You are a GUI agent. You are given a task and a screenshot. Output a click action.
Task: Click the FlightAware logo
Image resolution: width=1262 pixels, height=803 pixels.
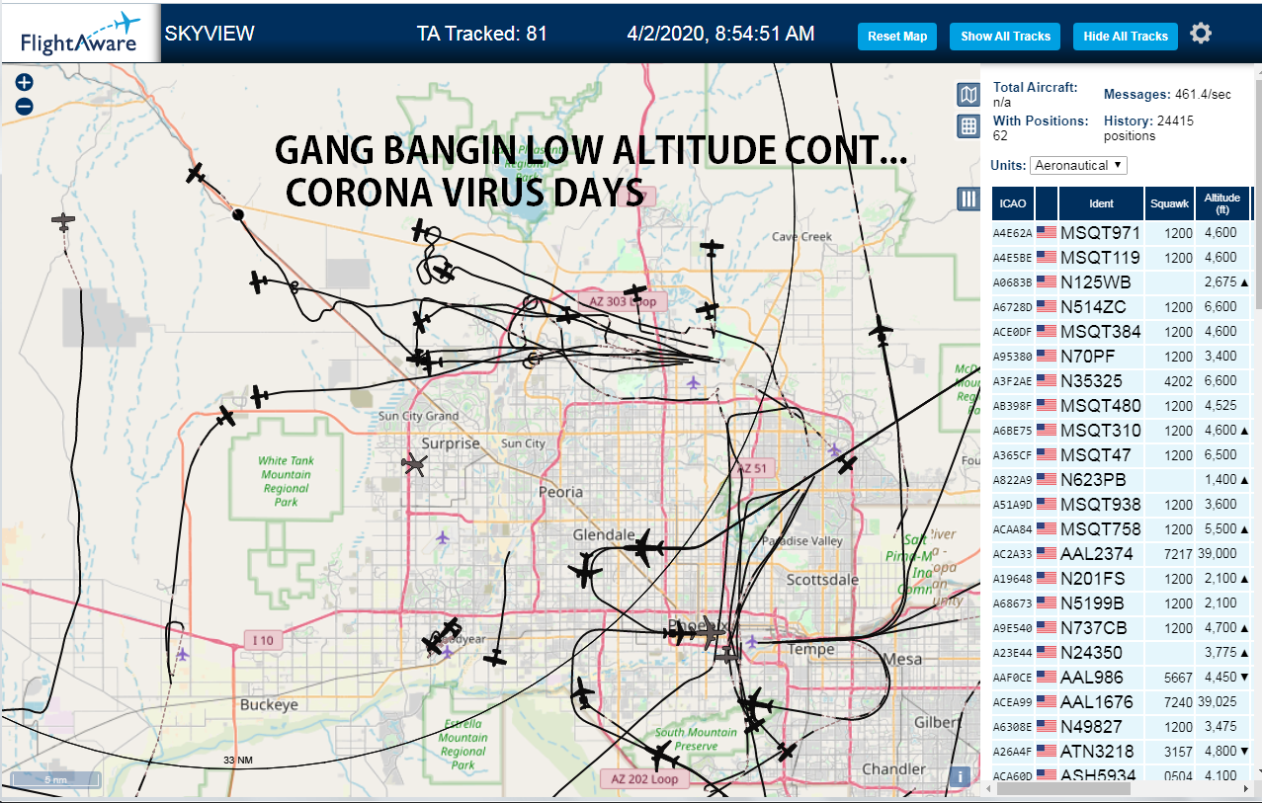click(x=81, y=34)
